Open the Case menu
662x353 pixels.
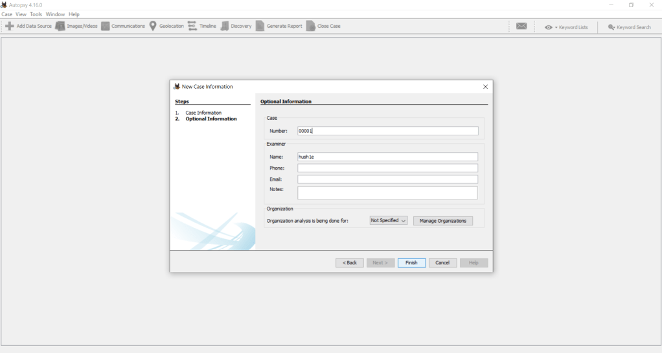pyautogui.click(x=6, y=14)
